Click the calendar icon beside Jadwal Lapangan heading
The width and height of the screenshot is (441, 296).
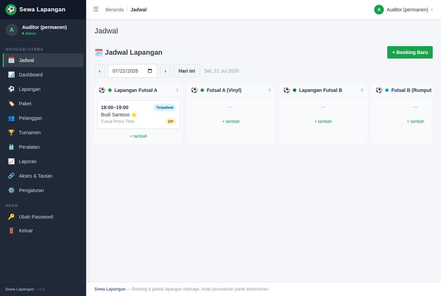pos(99,52)
